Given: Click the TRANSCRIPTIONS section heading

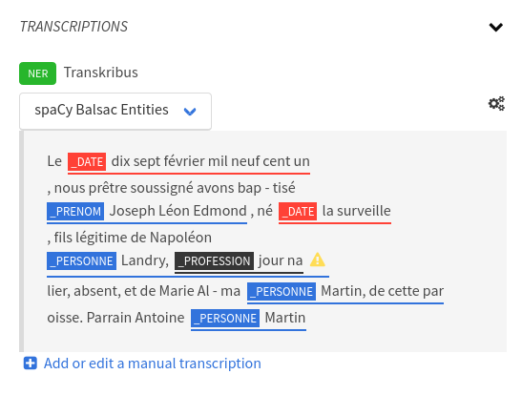Looking at the screenshot, I should click(73, 27).
